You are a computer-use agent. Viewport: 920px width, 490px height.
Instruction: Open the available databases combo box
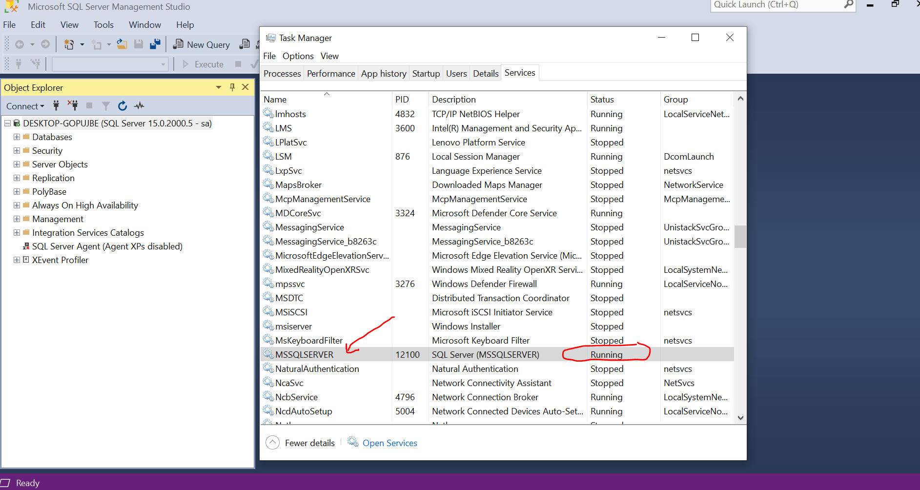pyautogui.click(x=110, y=64)
